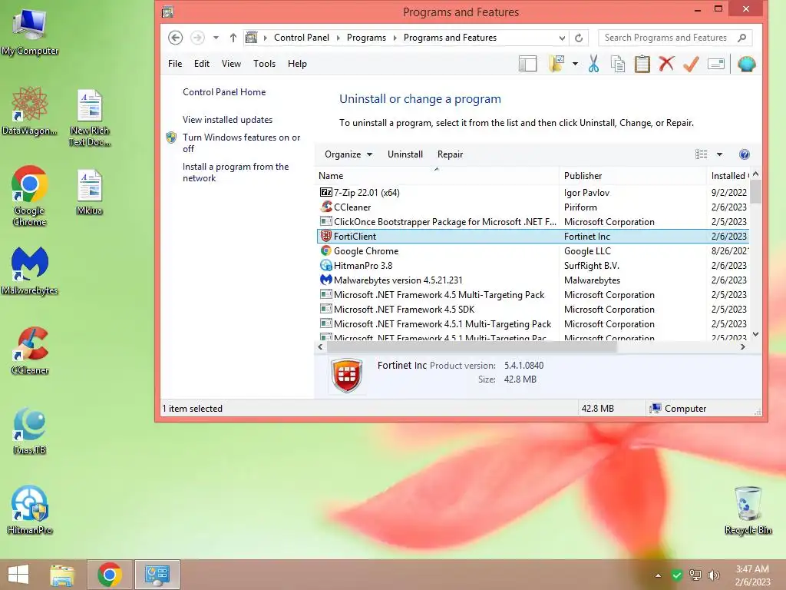The height and width of the screenshot is (590, 786).
Task: Refresh the Programs and Features list
Action: click(x=579, y=38)
